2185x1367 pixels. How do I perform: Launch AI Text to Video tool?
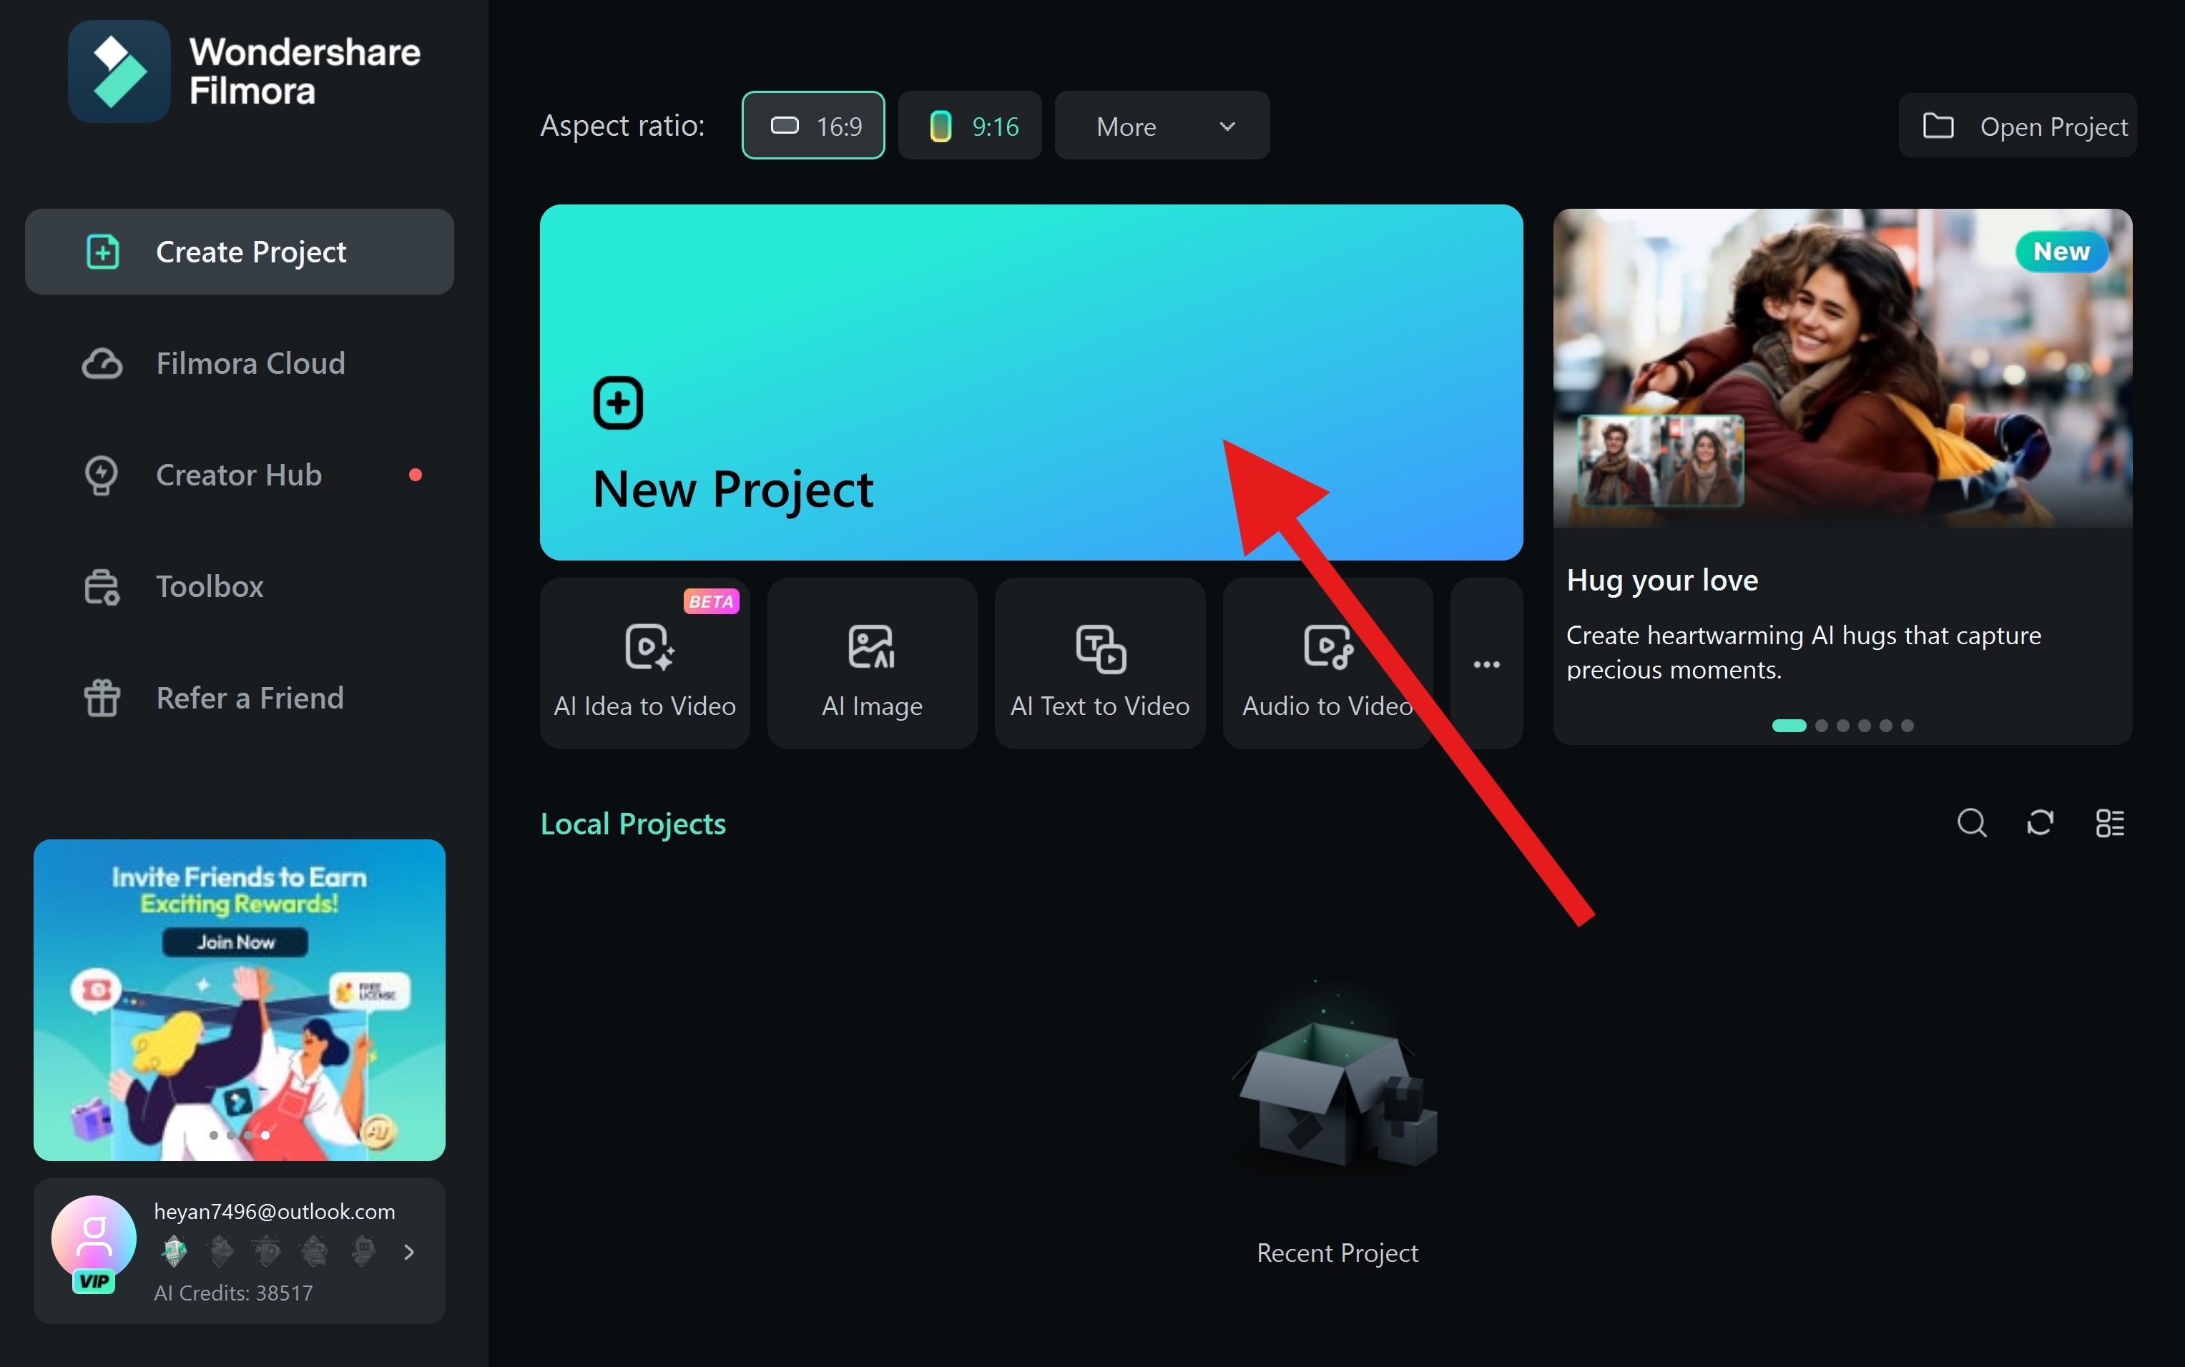[x=1100, y=663]
